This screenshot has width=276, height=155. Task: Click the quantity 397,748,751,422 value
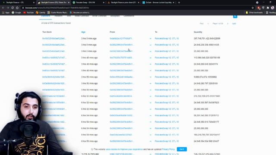pyautogui.click(x=207, y=38)
